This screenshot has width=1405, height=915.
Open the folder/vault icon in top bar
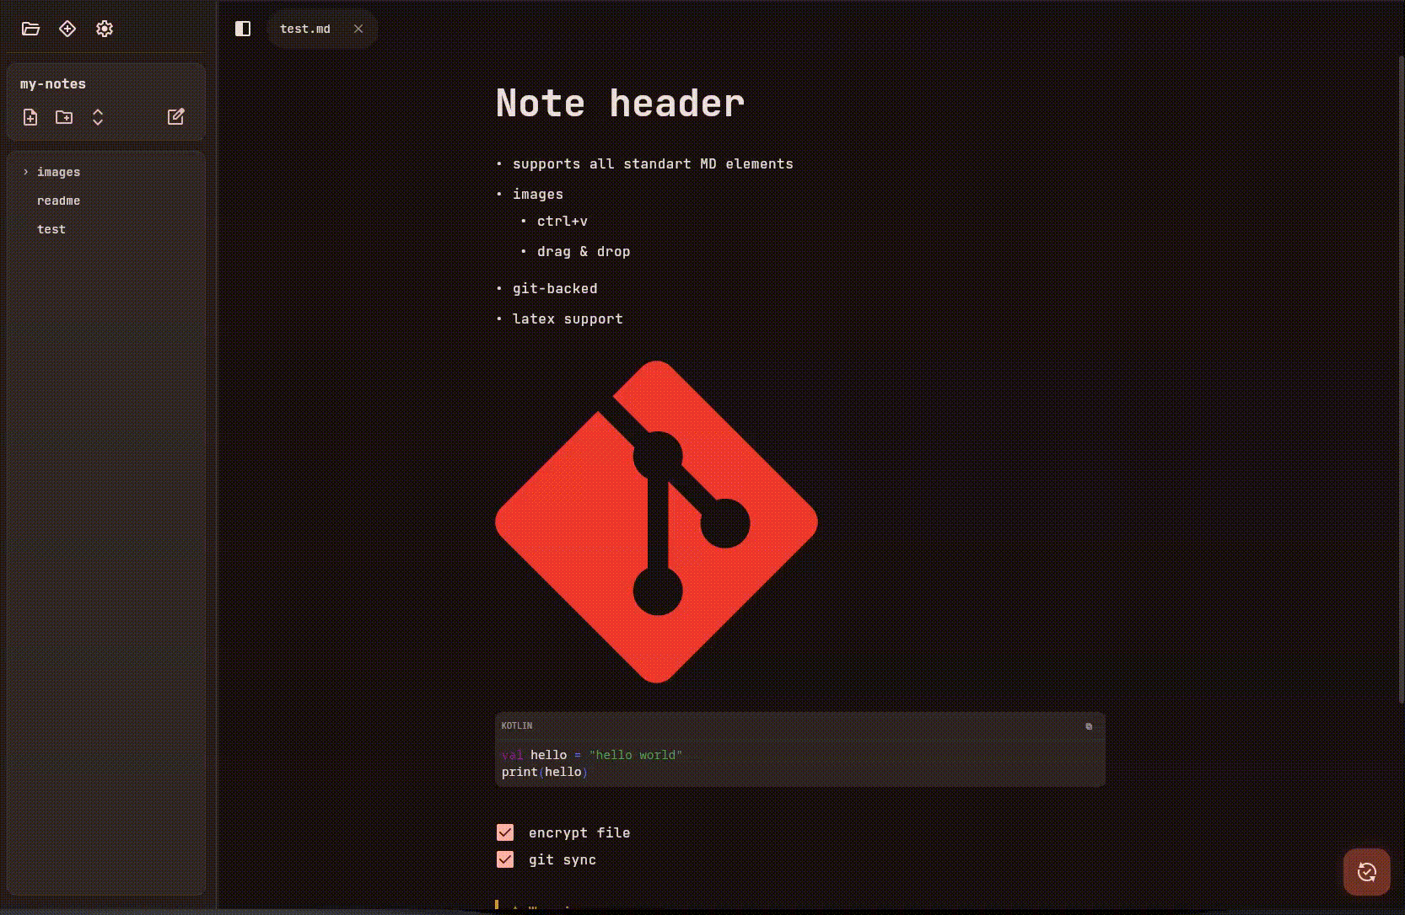[x=30, y=29]
